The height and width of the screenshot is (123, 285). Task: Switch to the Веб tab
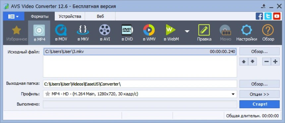100,16
